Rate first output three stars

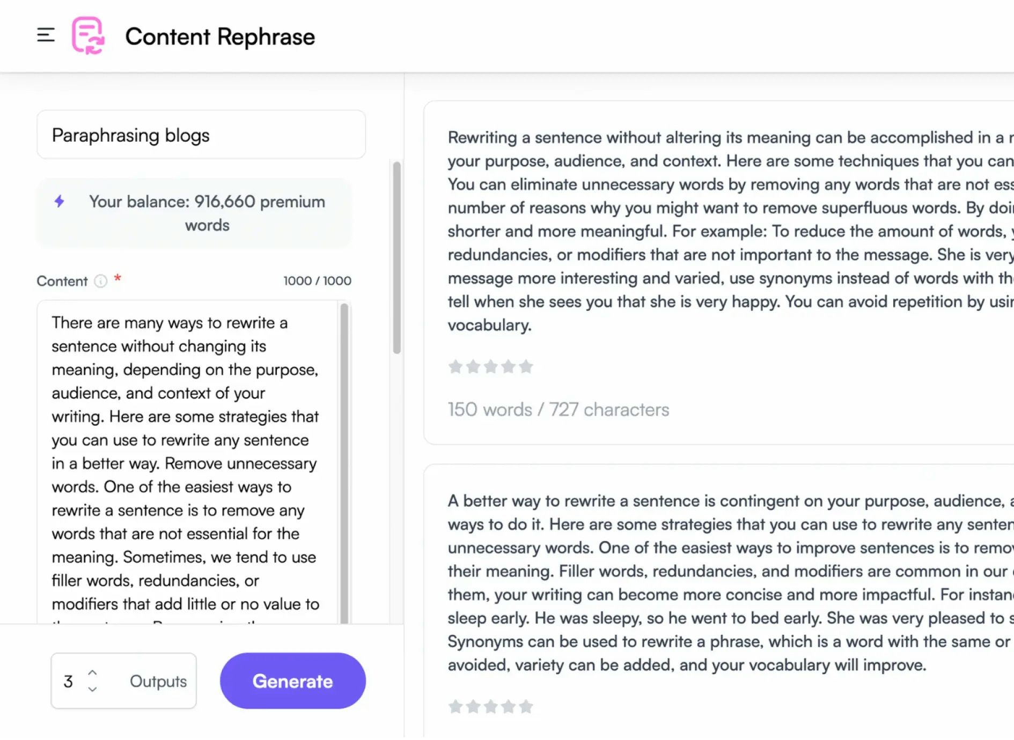pyautogui.click(x=490, y=367)
